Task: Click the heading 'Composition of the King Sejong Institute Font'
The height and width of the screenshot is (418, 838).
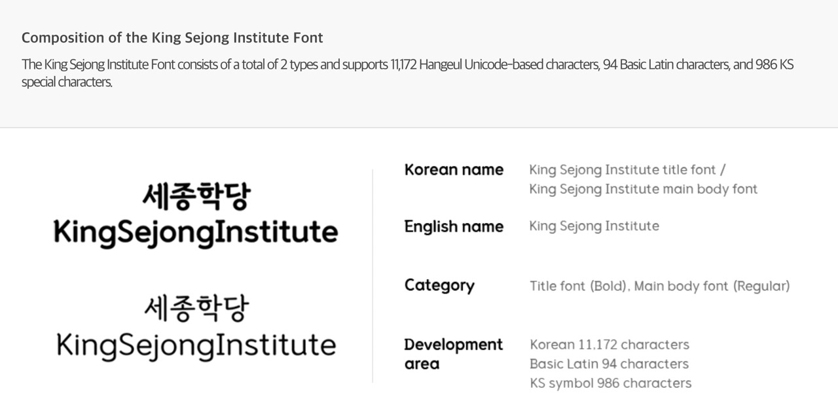Action: pyautogui.click(x=172, y=38)
